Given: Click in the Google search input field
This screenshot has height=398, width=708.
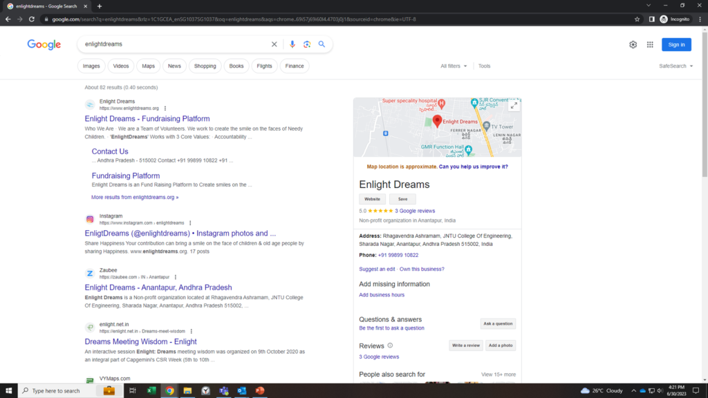Looking at the screenshot, I should coord(173,44).
